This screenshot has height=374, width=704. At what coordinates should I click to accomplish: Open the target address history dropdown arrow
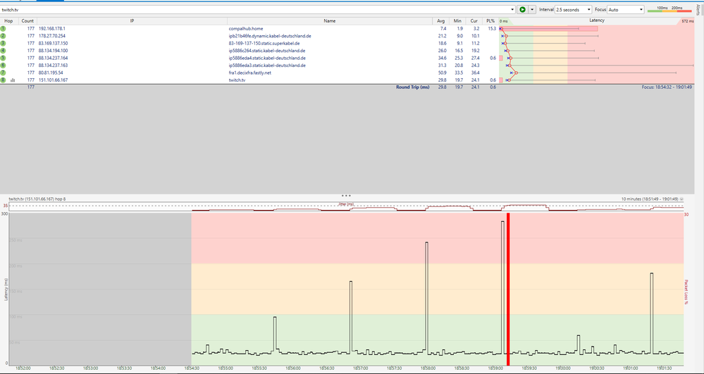point(513,9)
